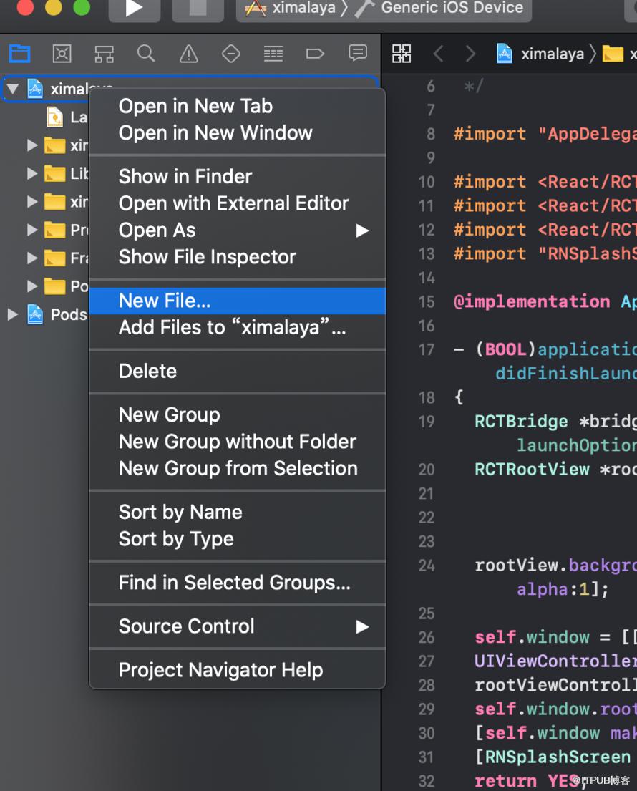Click the @implementation line of code
The width and height of the screenshot is (637, 791).
(545, 301)
